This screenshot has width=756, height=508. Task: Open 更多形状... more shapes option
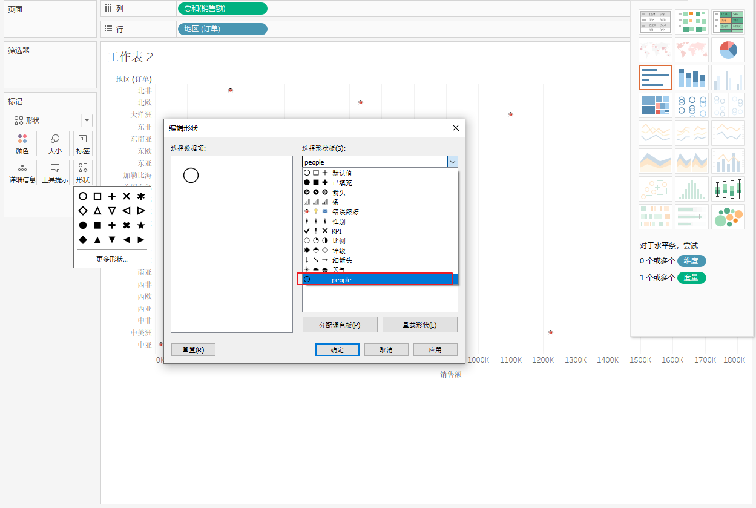click(112, 259)
